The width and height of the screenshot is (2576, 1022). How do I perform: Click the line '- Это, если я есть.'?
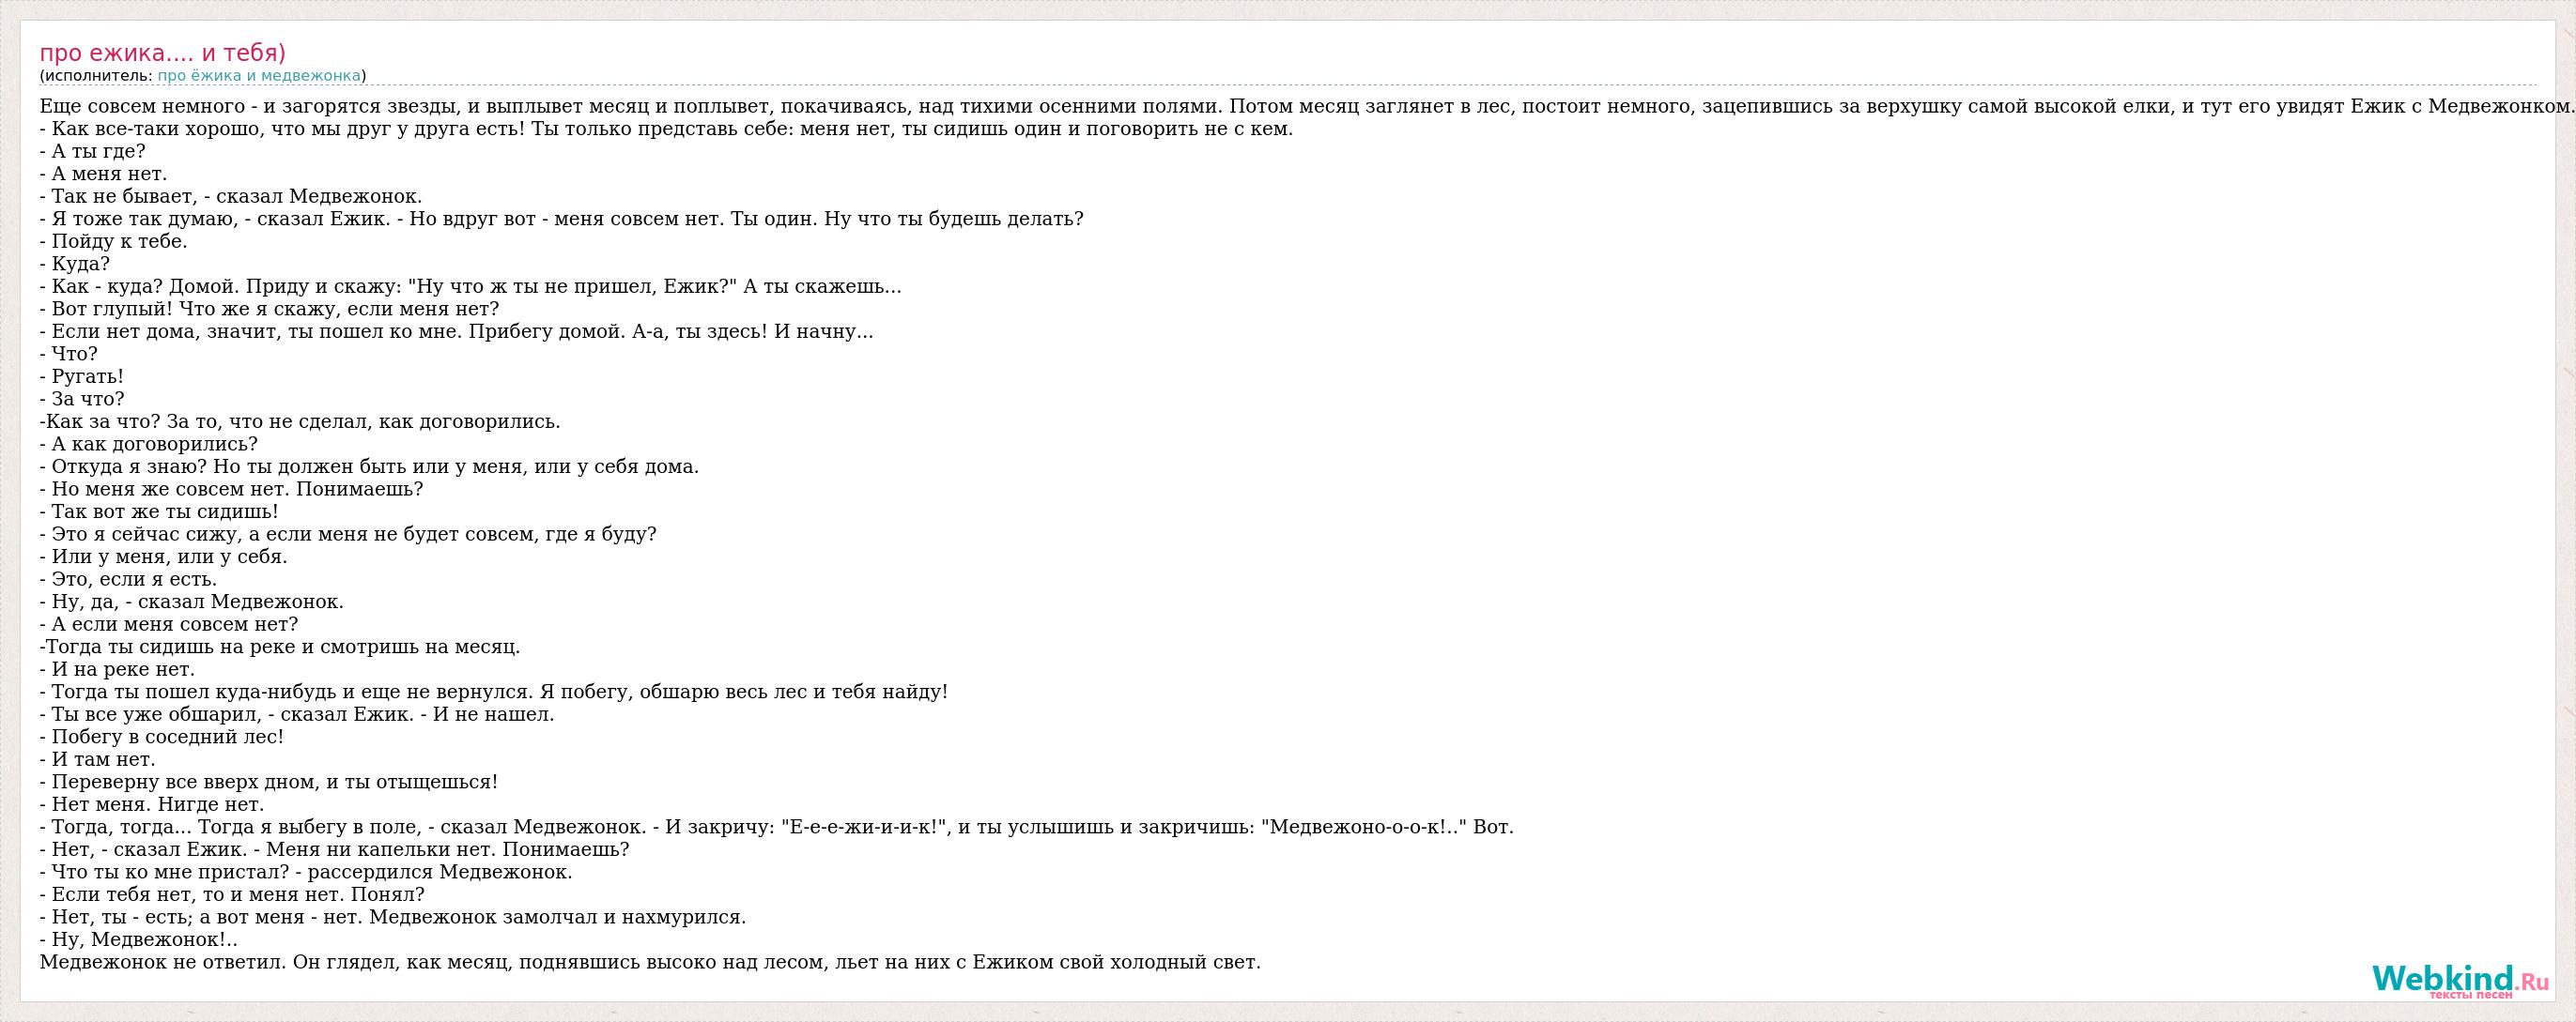tap(128, 579)
